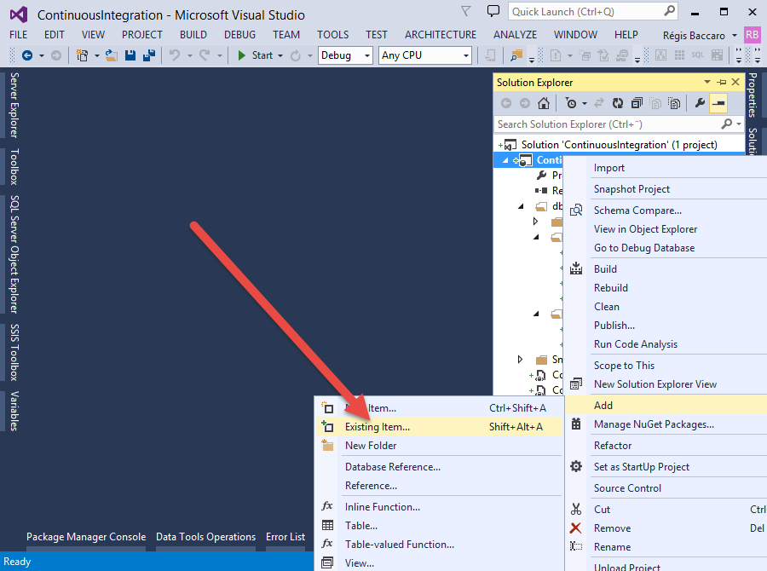
Task: Click the Schema Compare icon in context menu
Action: [576, 211]
